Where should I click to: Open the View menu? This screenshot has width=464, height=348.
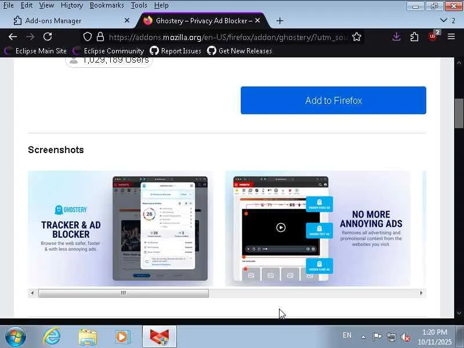pyautogui.click(x=46, y=5)
